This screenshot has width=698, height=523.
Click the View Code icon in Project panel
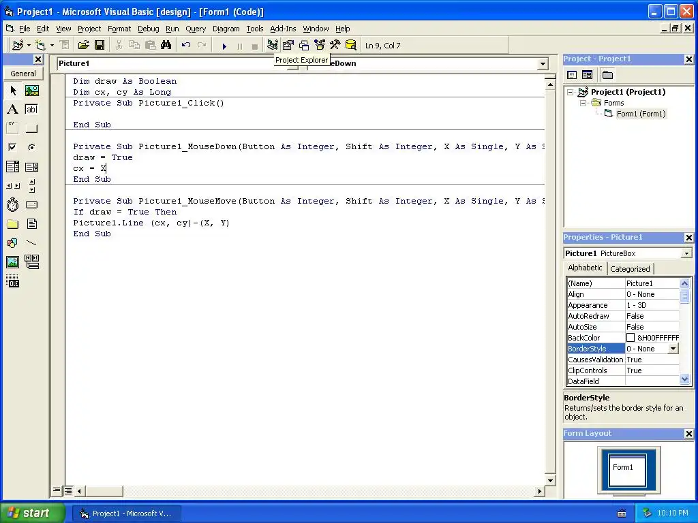point(573,75)
